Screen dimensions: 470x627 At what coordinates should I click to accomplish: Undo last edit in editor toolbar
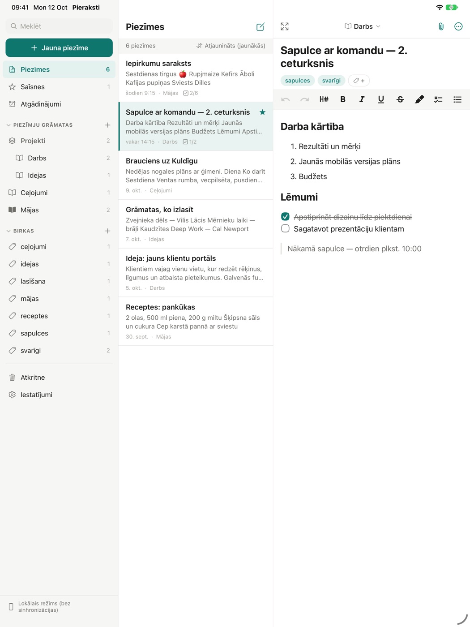[286, 99]
